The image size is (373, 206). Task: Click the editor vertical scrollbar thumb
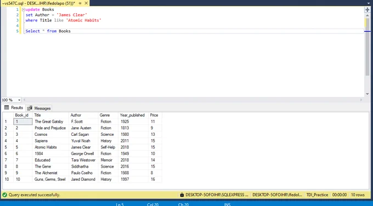click(x=368, y=47)
